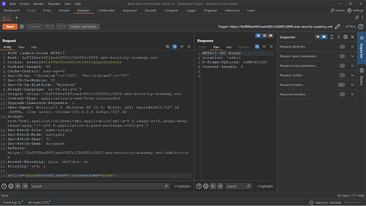Open Inspector settings gear

click(346, 37)
